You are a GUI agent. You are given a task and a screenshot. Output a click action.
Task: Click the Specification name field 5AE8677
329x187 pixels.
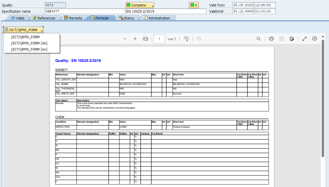84,11
